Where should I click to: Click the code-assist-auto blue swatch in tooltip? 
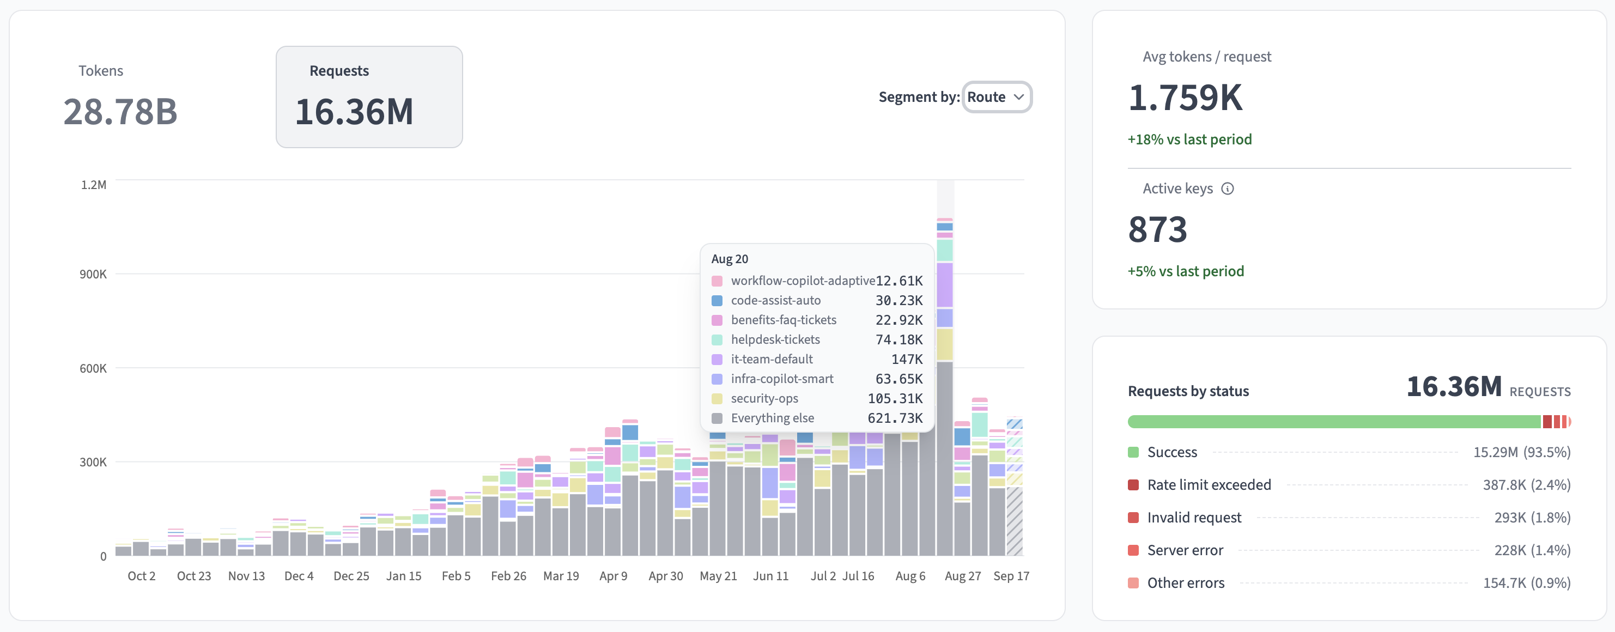click(x=717, y=300)
